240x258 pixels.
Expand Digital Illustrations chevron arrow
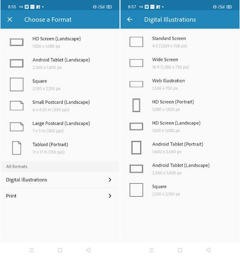point(110,180)
